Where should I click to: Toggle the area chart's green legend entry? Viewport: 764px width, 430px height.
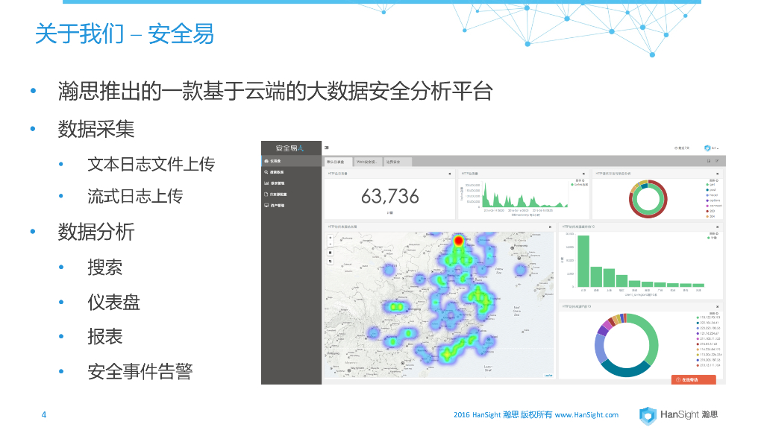coord(580,184)
